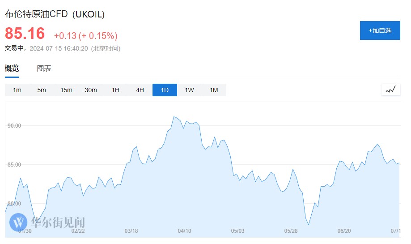Click the line chart type icon
This screenshot has height=244, width=411.
click(x=390, y=90)
